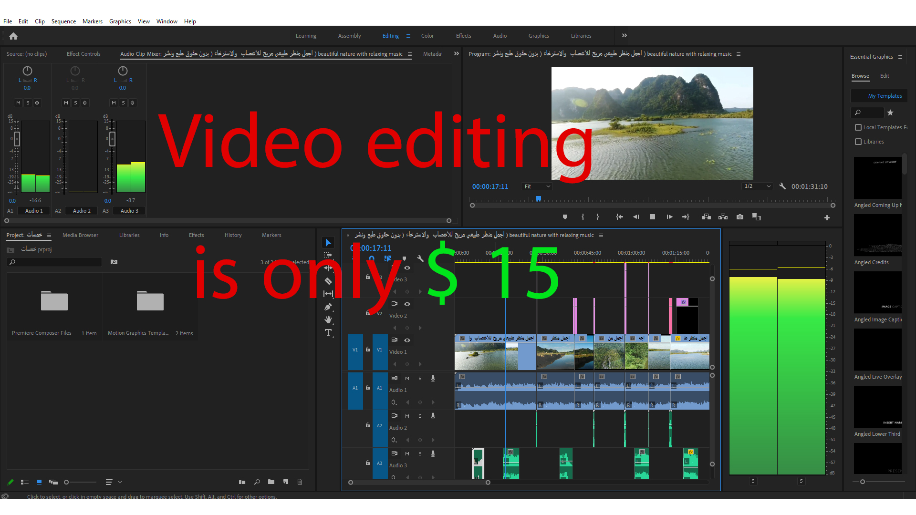
Task: Expand the workspace overflow chevrons
Action: click(624, 36)
